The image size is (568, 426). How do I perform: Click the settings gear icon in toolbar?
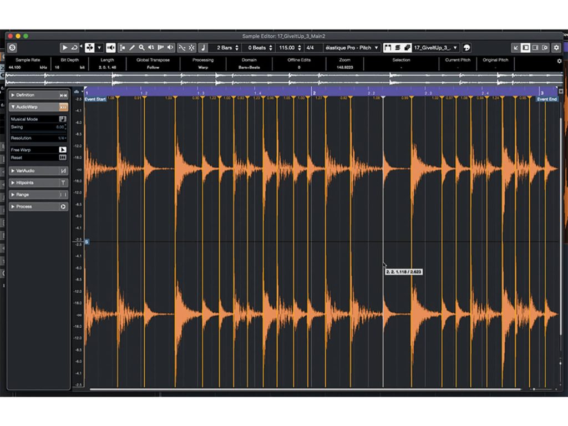(x=556, y=48)
